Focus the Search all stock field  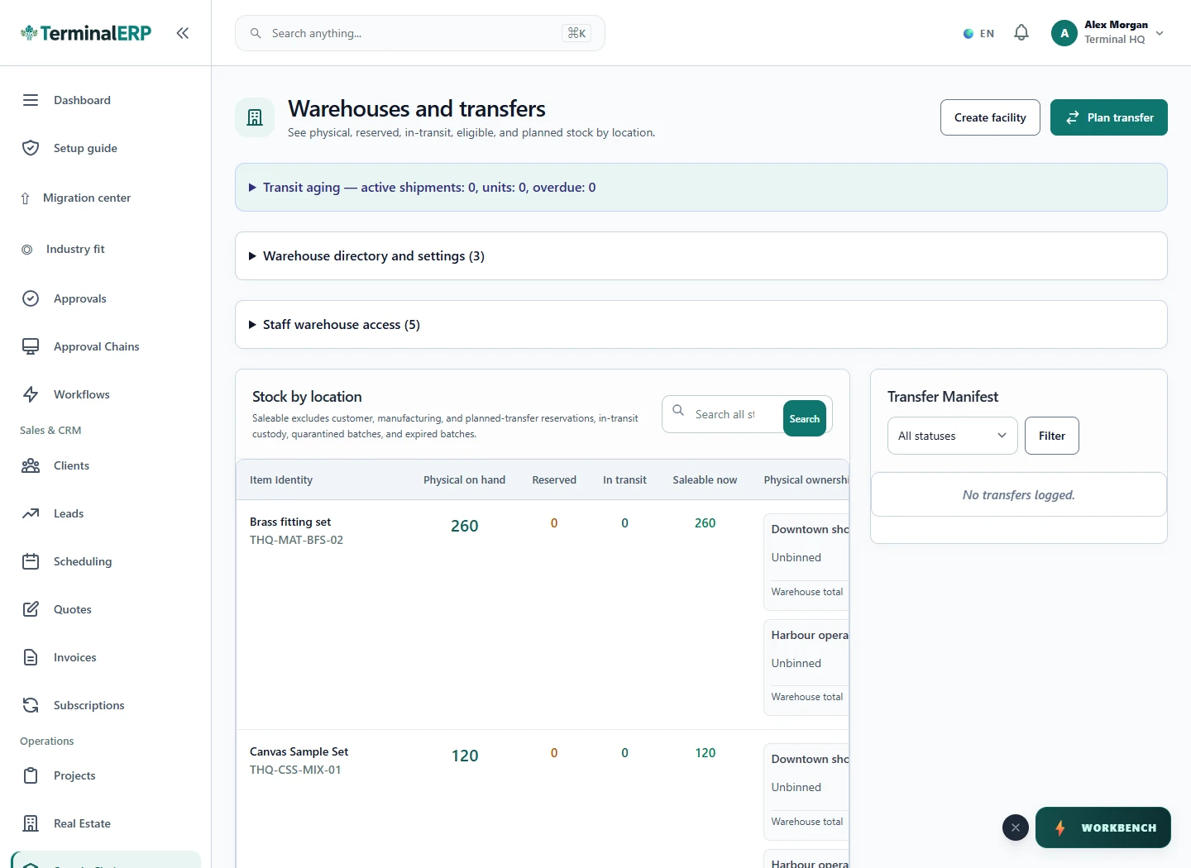(725, 414)
